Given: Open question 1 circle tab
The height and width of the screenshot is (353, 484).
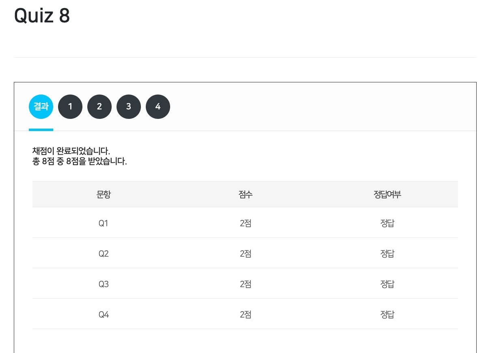Looking at the screenshot, I should pyautogui.click(x=70, y=107).
